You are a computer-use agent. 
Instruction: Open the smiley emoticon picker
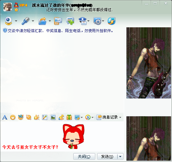point(13,118)
